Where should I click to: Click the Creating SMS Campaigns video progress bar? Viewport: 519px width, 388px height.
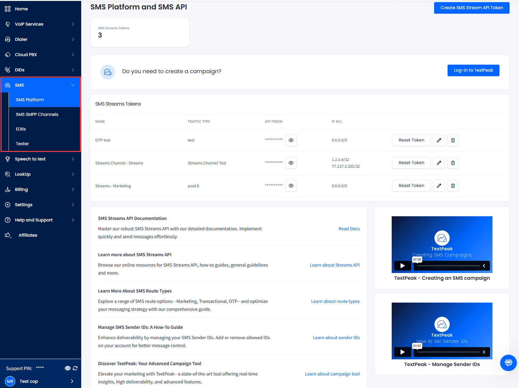448,266
